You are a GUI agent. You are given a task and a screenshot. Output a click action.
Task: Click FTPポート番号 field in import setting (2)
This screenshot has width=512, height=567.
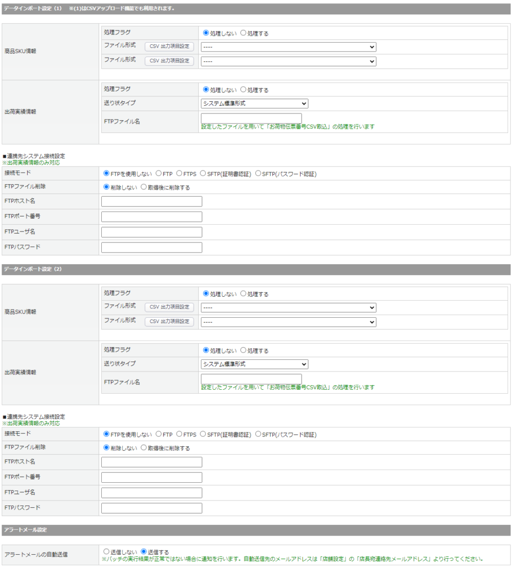pyautogui.click(x=152, y=477)
